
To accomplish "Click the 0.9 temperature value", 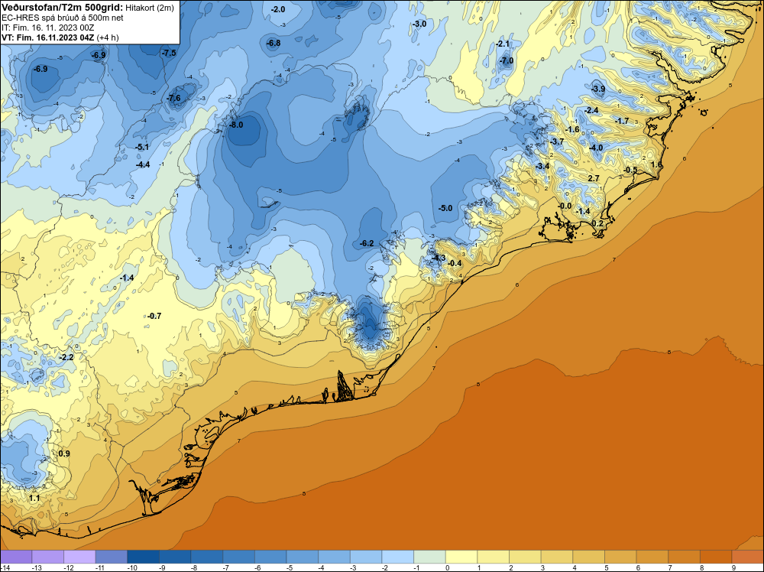I will pyautogui.click(x=64, y=453).
